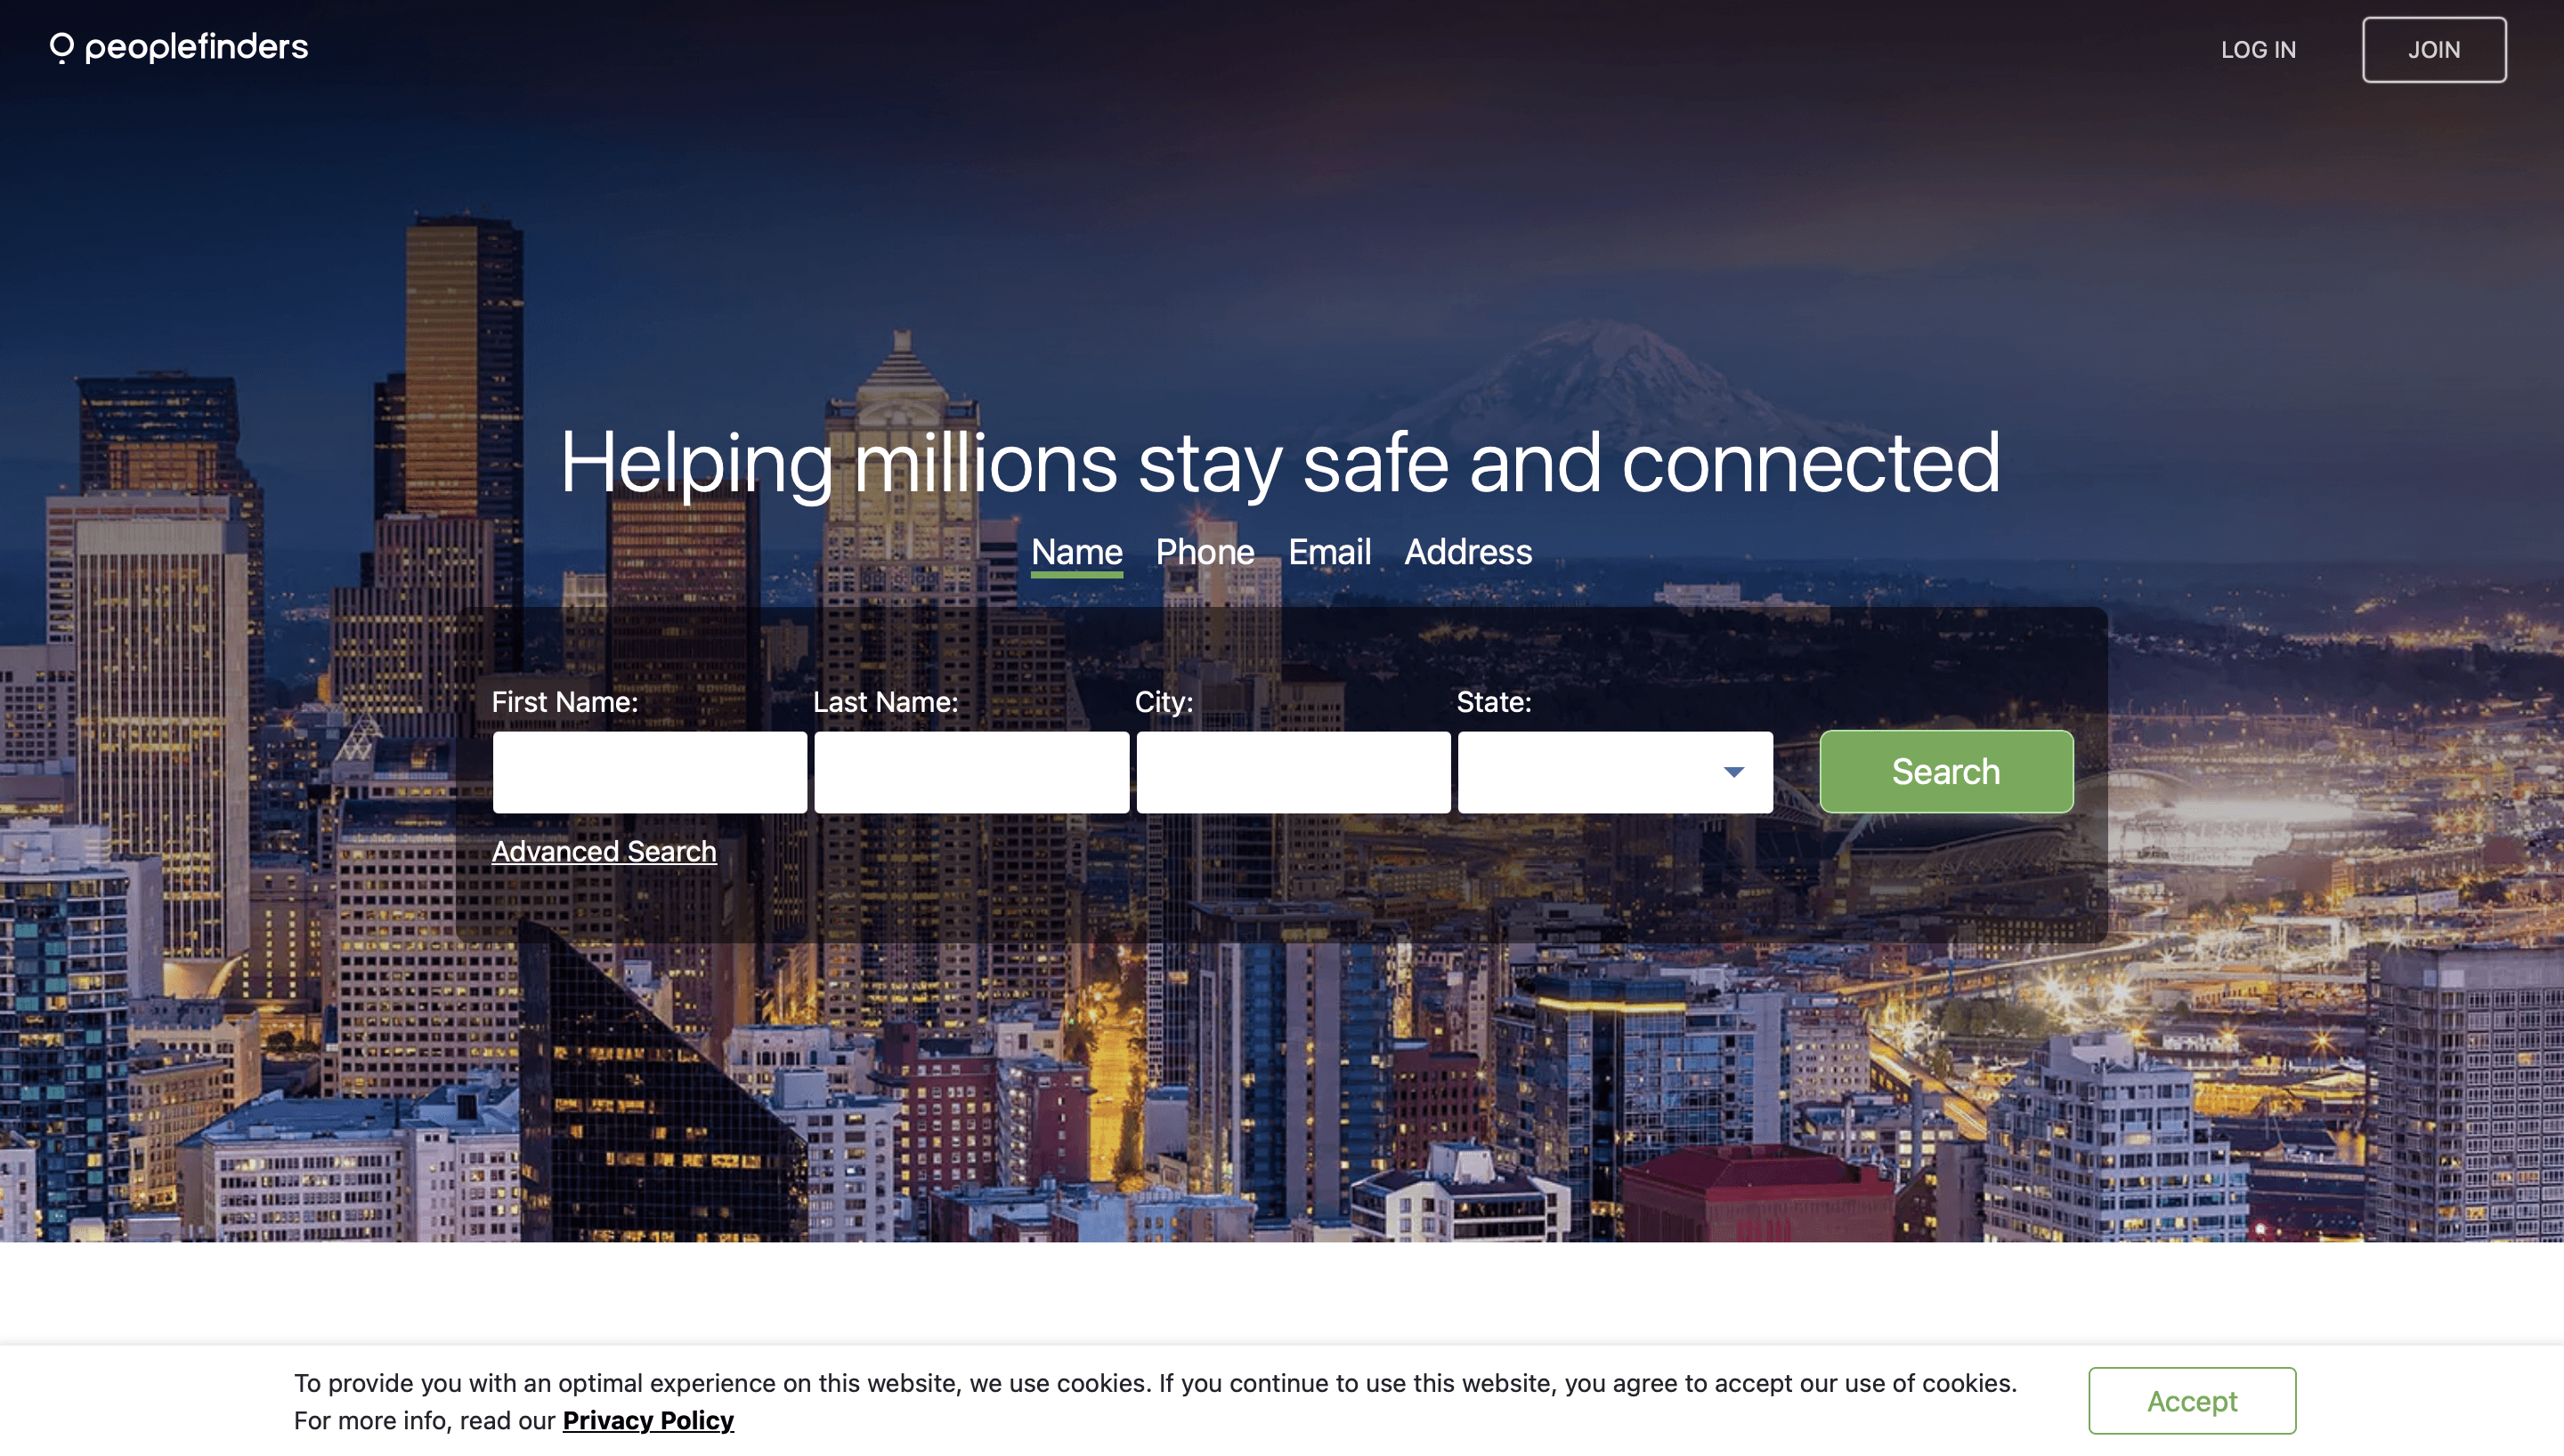Switch to the Phone search tab
The image size is (2564, 1456).
1205,552
